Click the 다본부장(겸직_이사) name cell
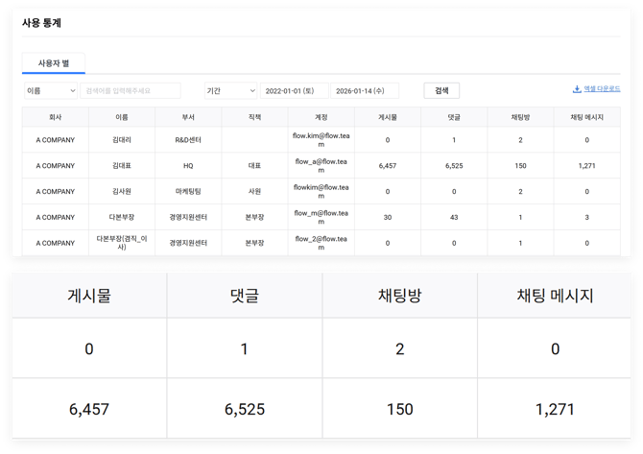Screen dimensions: 643x454 pos(122,243)
